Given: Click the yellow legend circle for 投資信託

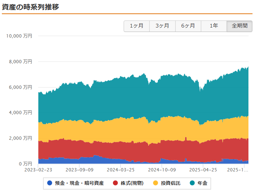Looking at the screenshot, I should (x=156, y=183).
